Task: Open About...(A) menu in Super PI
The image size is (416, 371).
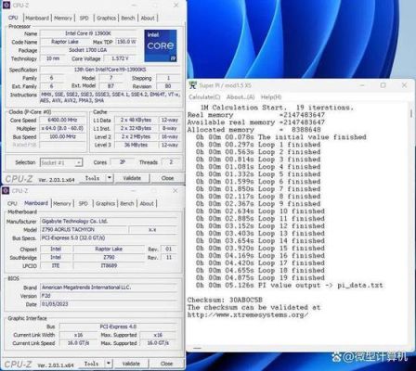Action: click(x=240, y=97)
